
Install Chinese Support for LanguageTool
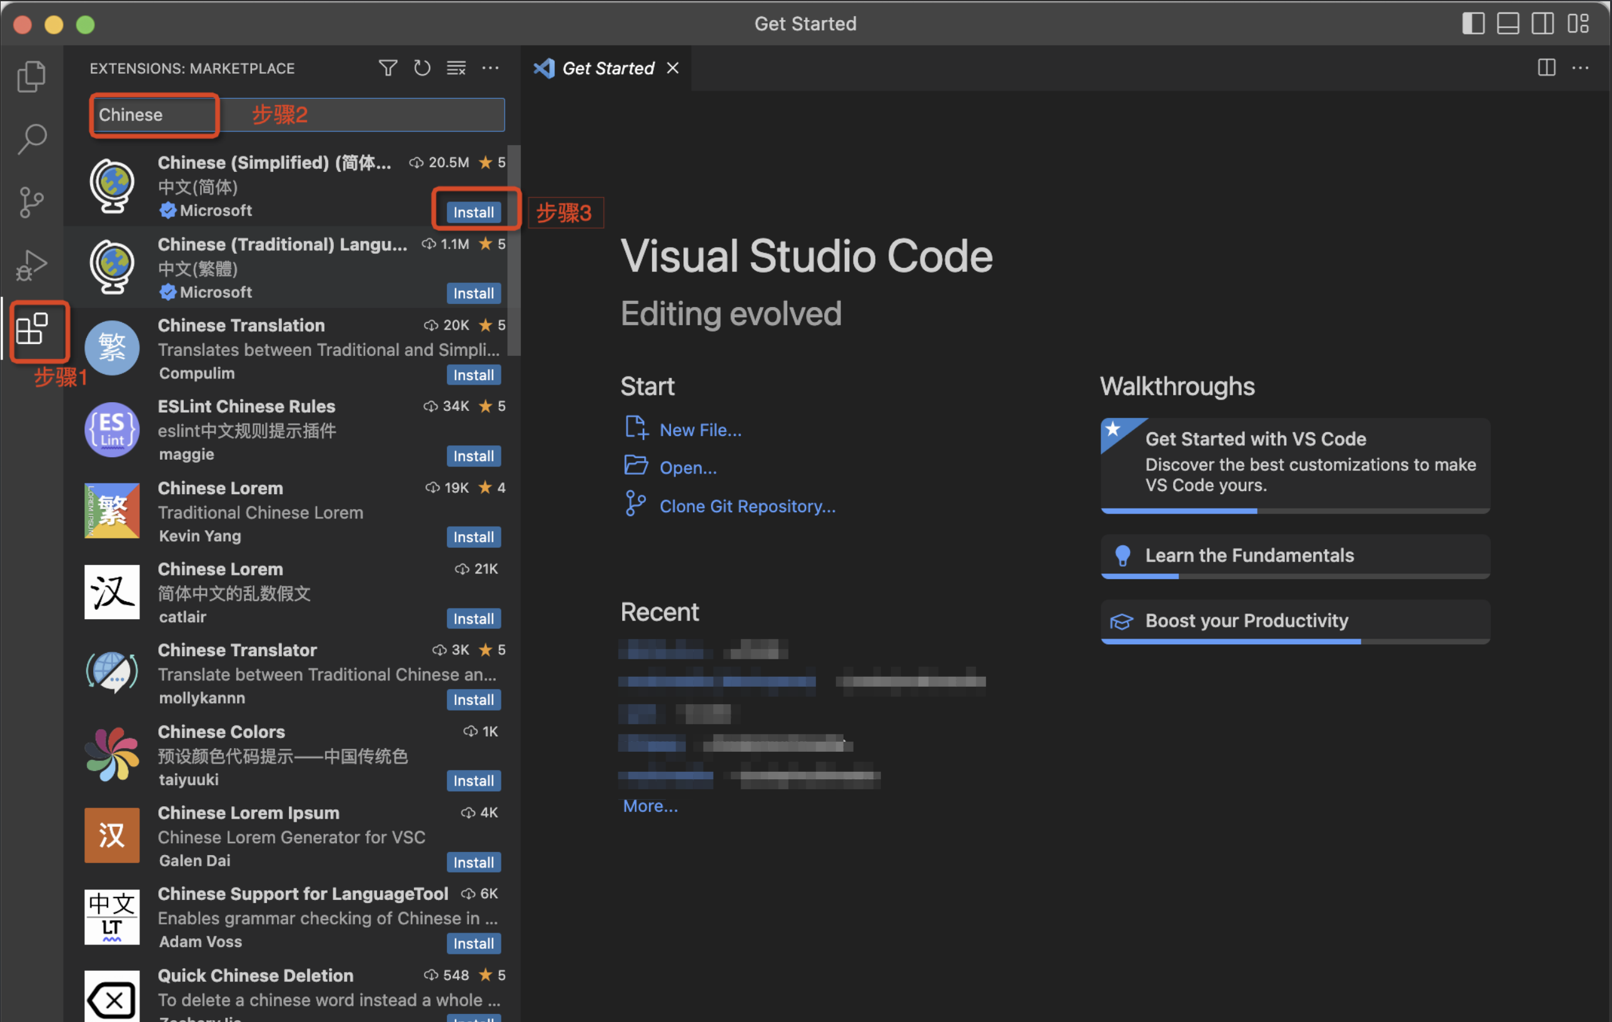[x=473, y=943]
